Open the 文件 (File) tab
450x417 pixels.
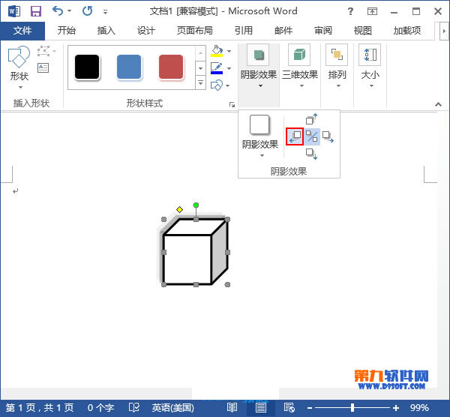click(22, 31)
